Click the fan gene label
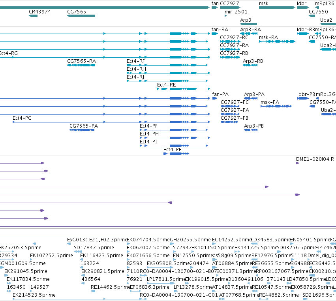The image size is (336, 301). [215, 4]
